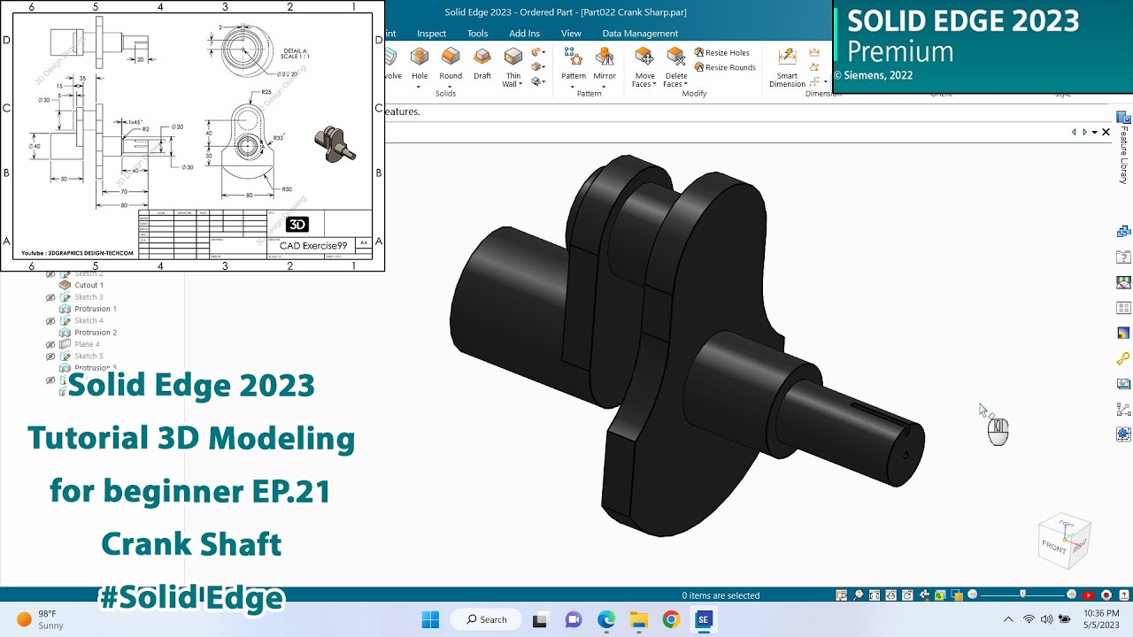1133x637 pixels.
Task: Open the Inspect ribbon tab
Action: coord(431,34)
